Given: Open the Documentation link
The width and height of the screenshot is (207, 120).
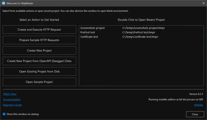Looking at the screenshot, I should (x=12, y=99).
